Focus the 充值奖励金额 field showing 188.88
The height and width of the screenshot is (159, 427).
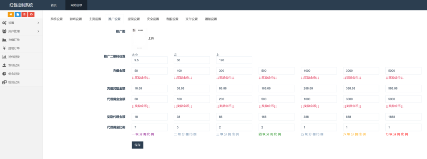pos(276,88)
